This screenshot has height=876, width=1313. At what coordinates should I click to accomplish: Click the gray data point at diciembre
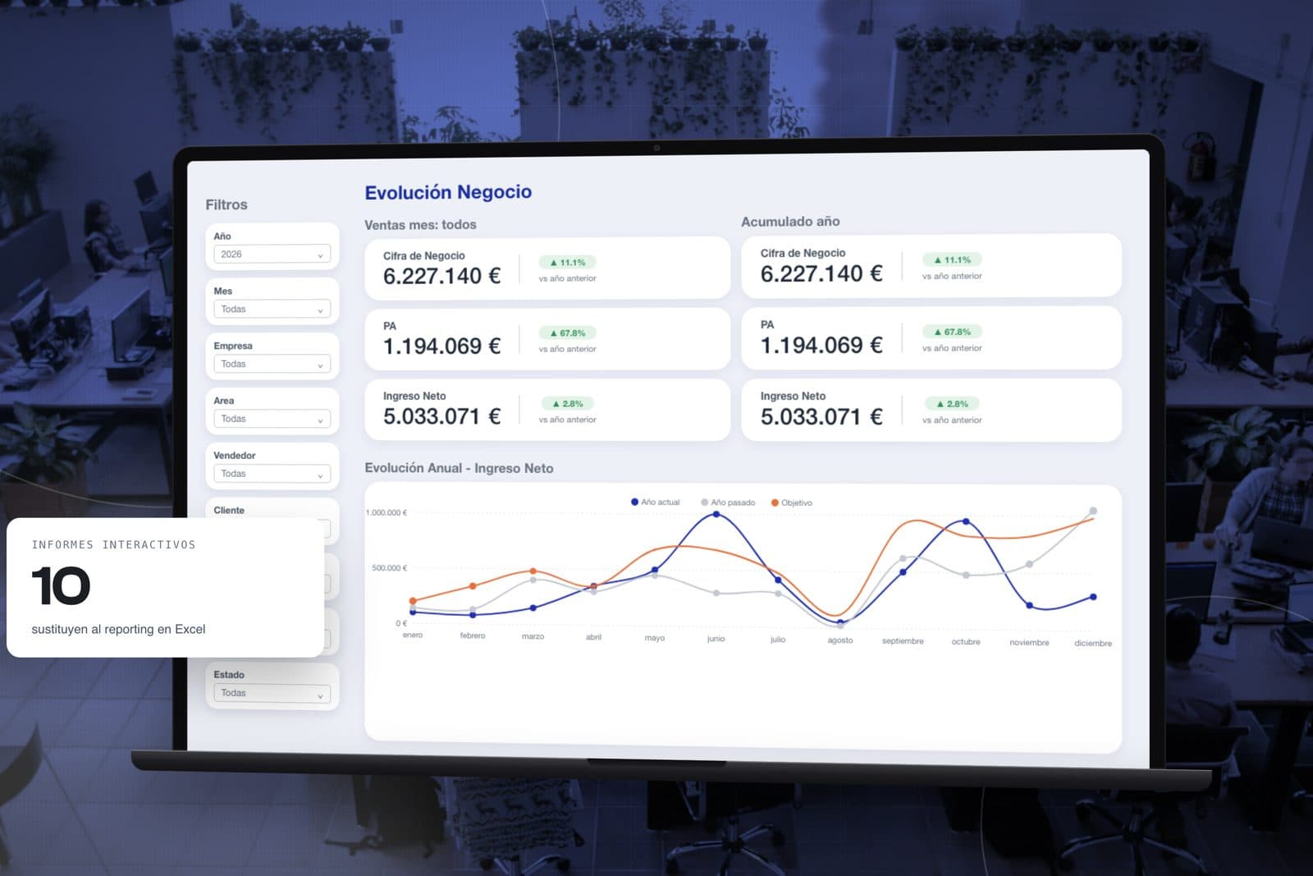click(1093, 511)
